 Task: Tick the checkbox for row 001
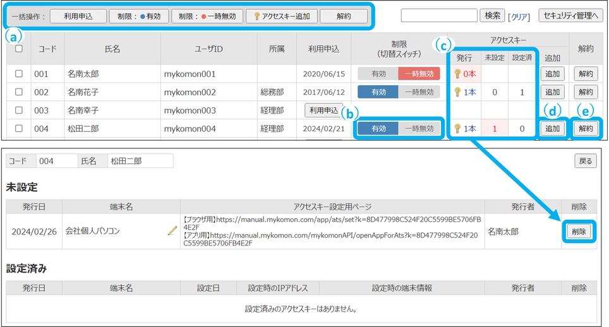(x=19, y=74)
